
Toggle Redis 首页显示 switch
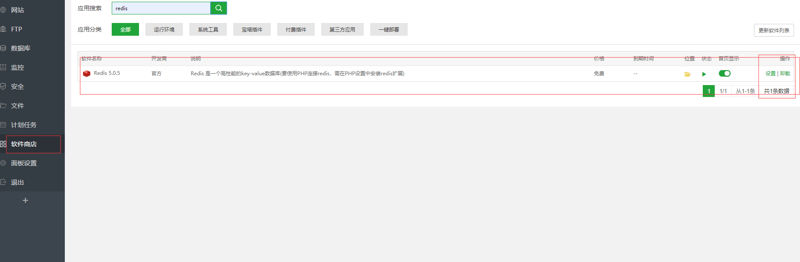click(x=725, y=73)
